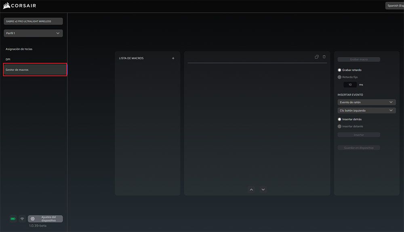
Task: Click SABRE v2 PRO ULTRALIGHT WIRELESS device button
Action: pos(33,21)
